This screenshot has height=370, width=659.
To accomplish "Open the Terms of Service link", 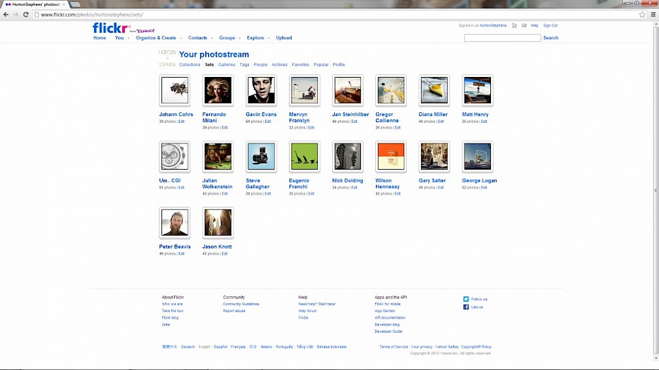I will [x=394, y=347].
